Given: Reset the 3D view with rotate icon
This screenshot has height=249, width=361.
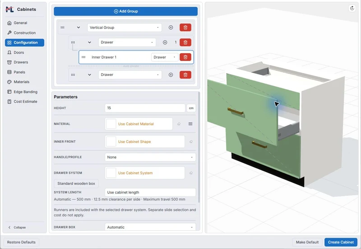Looking at the screenshot, I should [352, 8].
